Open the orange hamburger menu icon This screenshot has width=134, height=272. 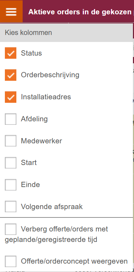pyautogui.click(x=11, y=12)
